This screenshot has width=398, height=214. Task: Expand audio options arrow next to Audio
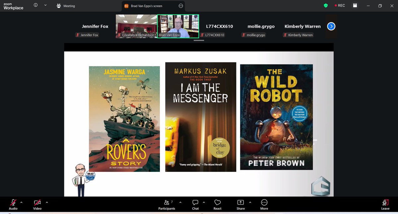22,202
